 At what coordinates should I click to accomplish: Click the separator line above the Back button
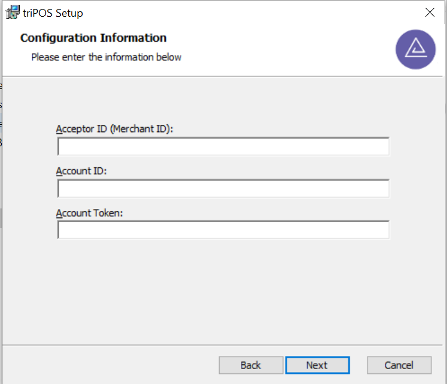(223, 345)
